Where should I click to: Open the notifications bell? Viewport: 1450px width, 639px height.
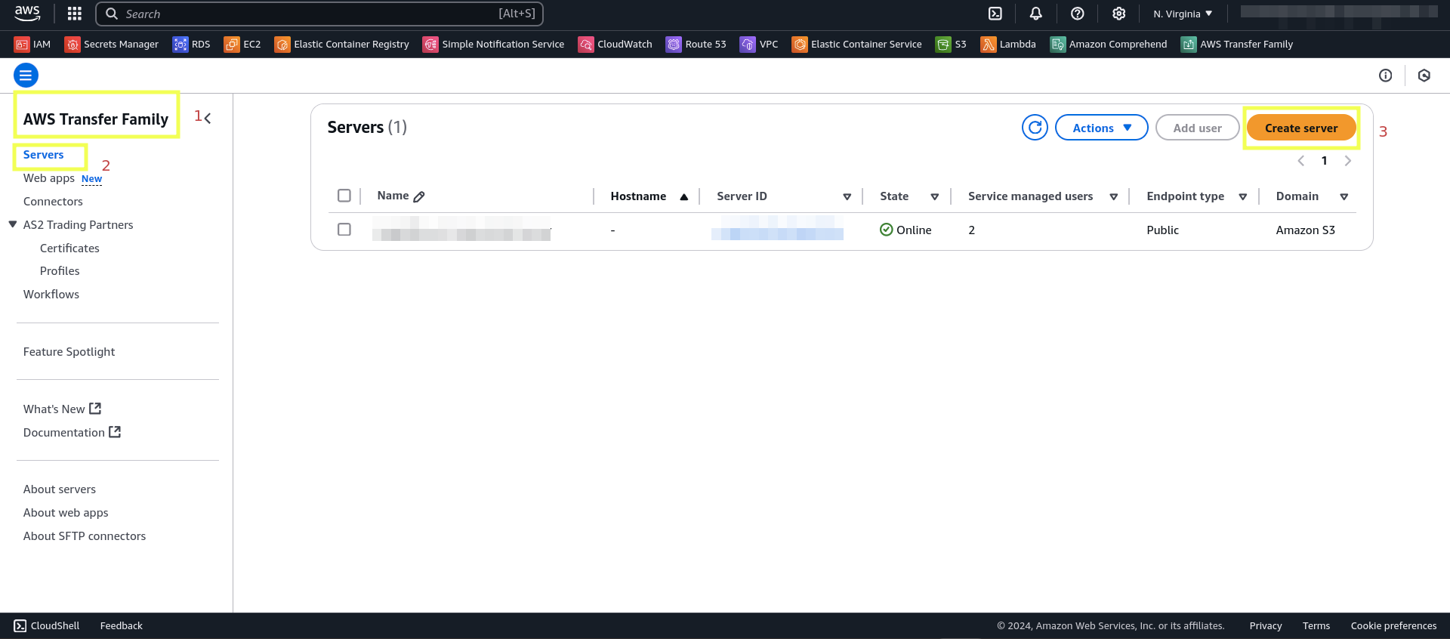1036,14
